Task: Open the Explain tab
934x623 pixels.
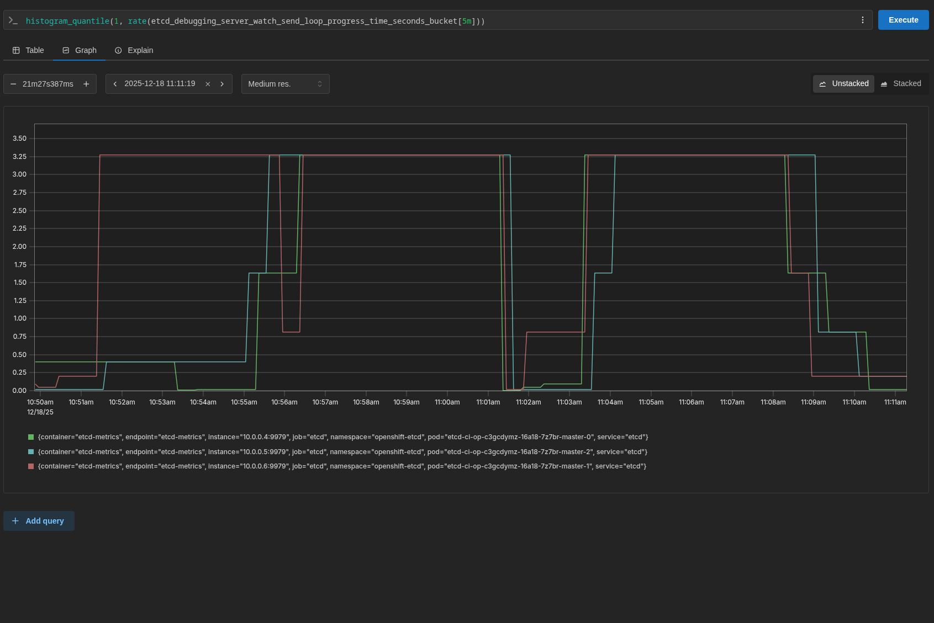Action: [x=134, y=50]
